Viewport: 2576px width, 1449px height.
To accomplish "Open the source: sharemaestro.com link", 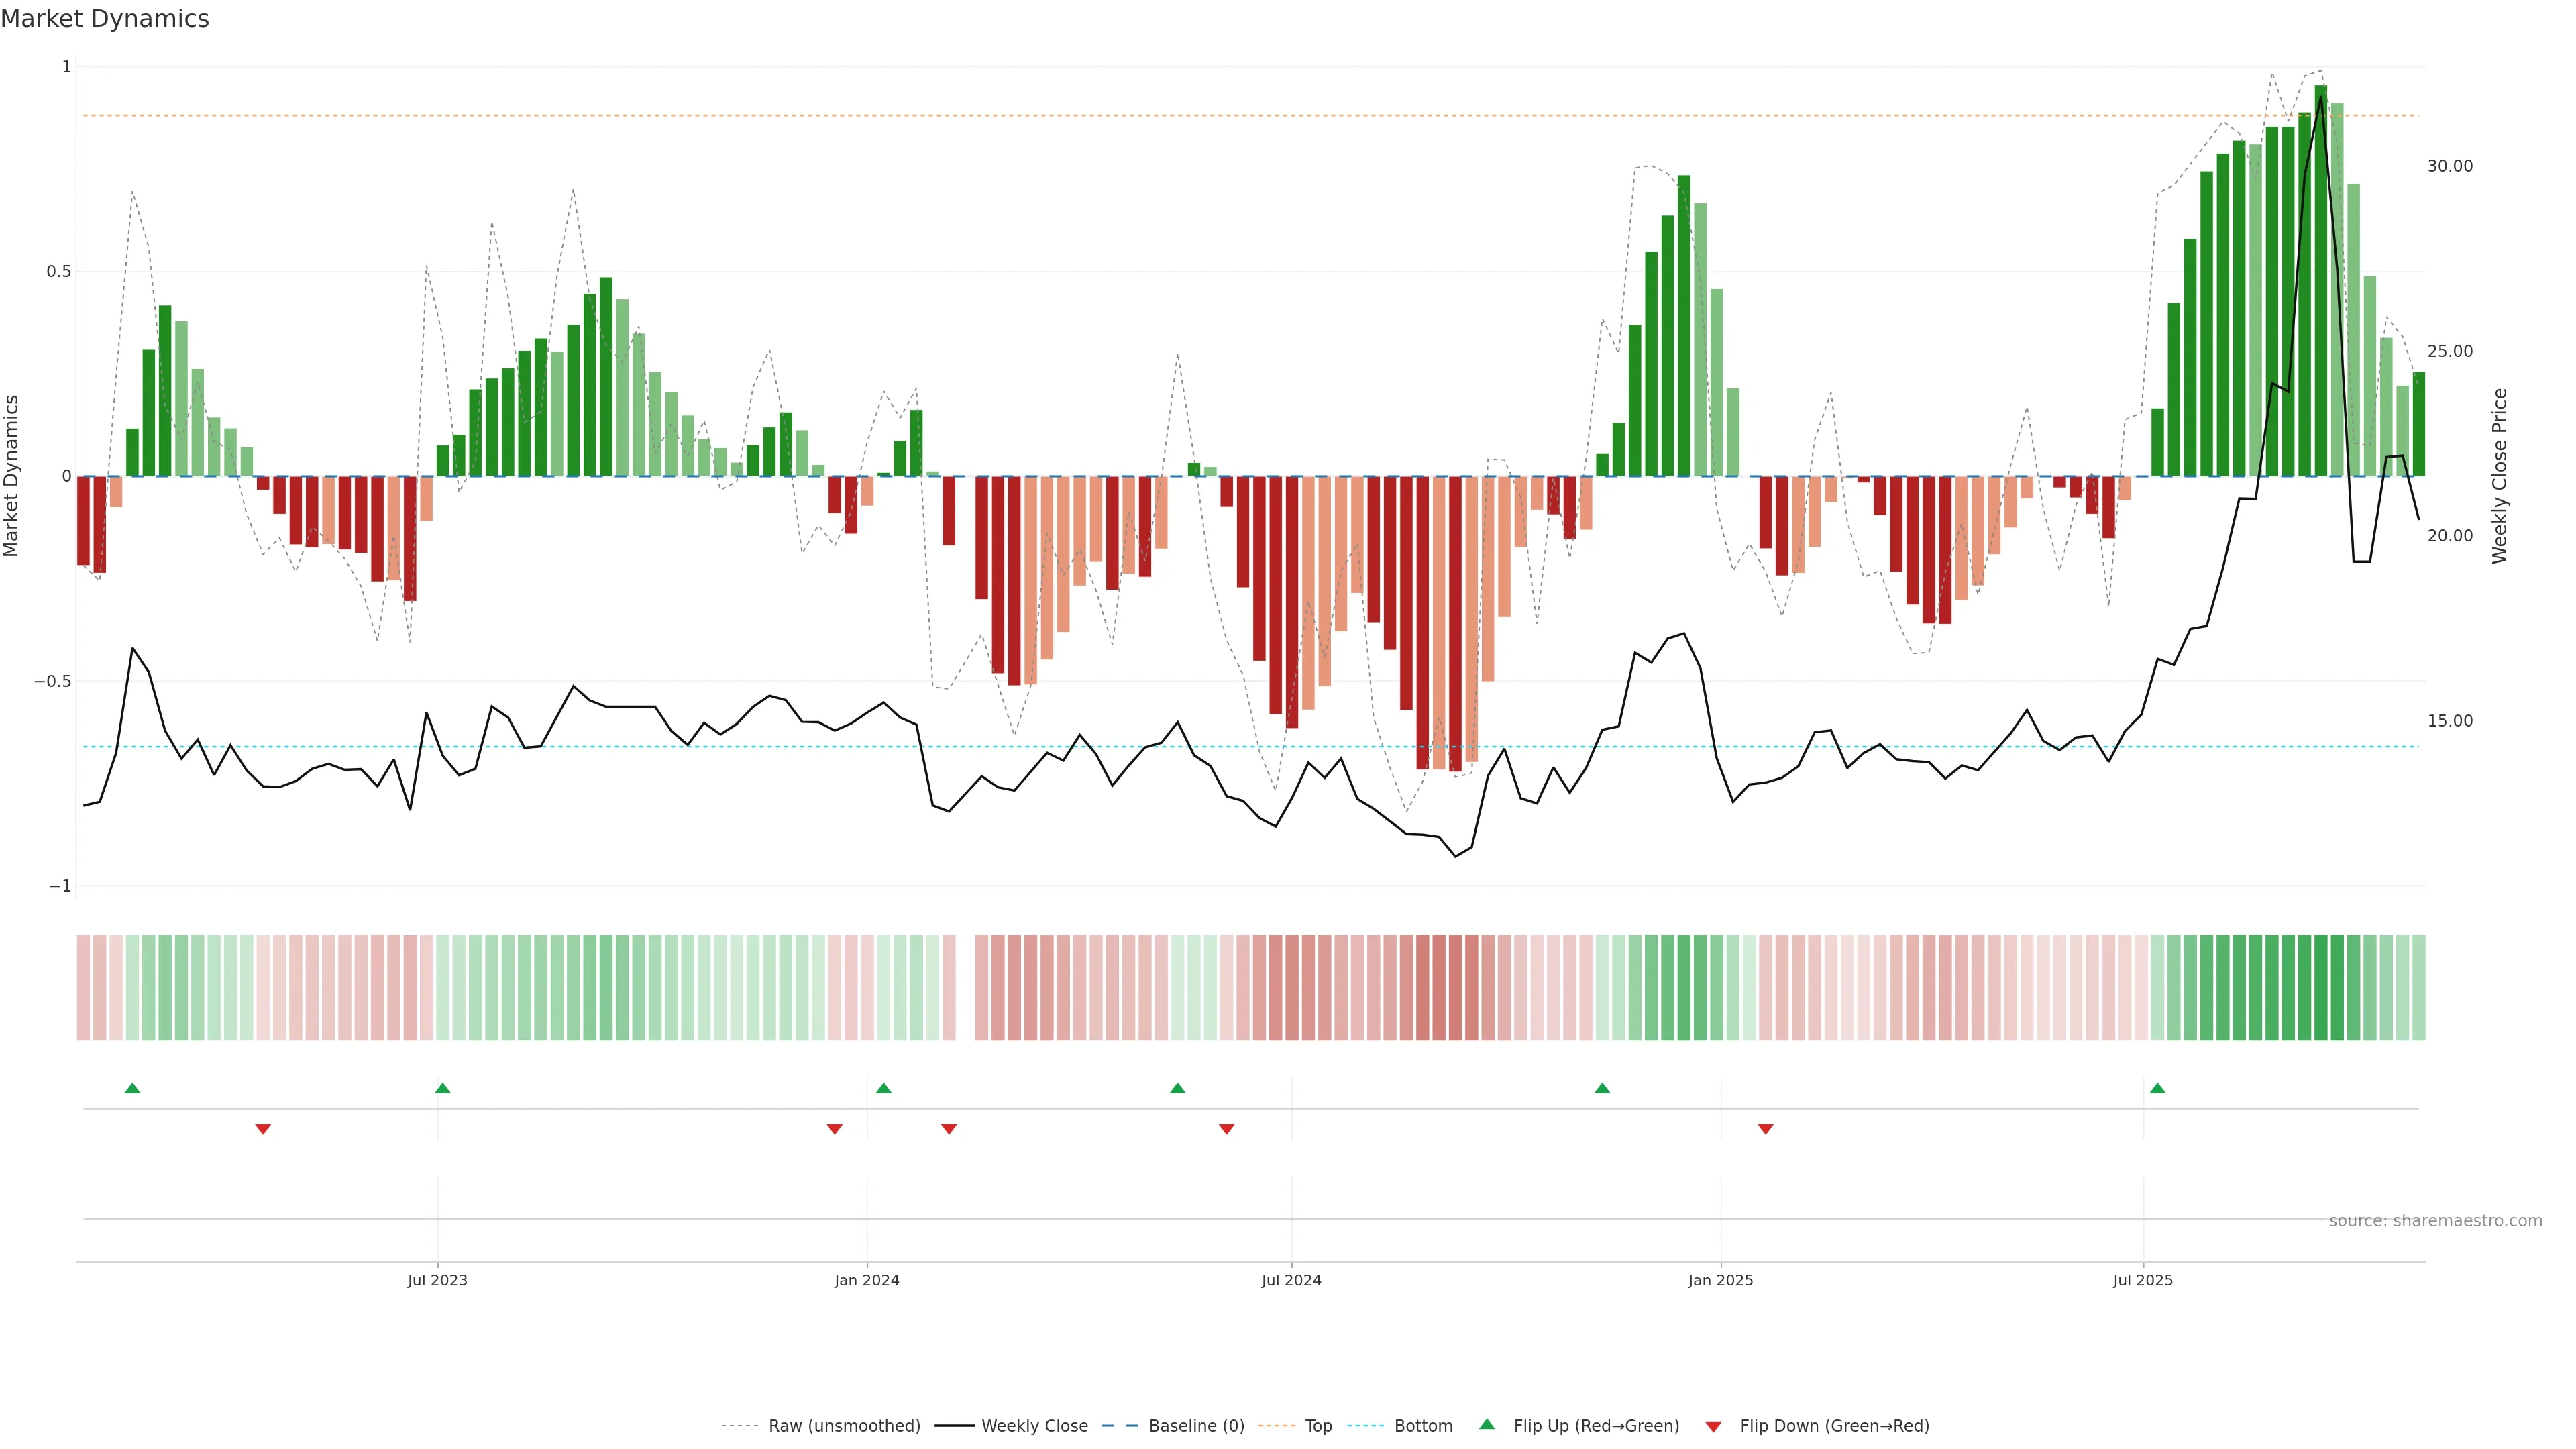I will pyautogui.click(x=2435, y=1221).
